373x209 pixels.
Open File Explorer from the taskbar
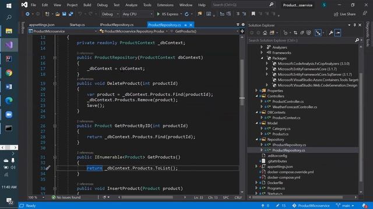click(x=9, y=31)
